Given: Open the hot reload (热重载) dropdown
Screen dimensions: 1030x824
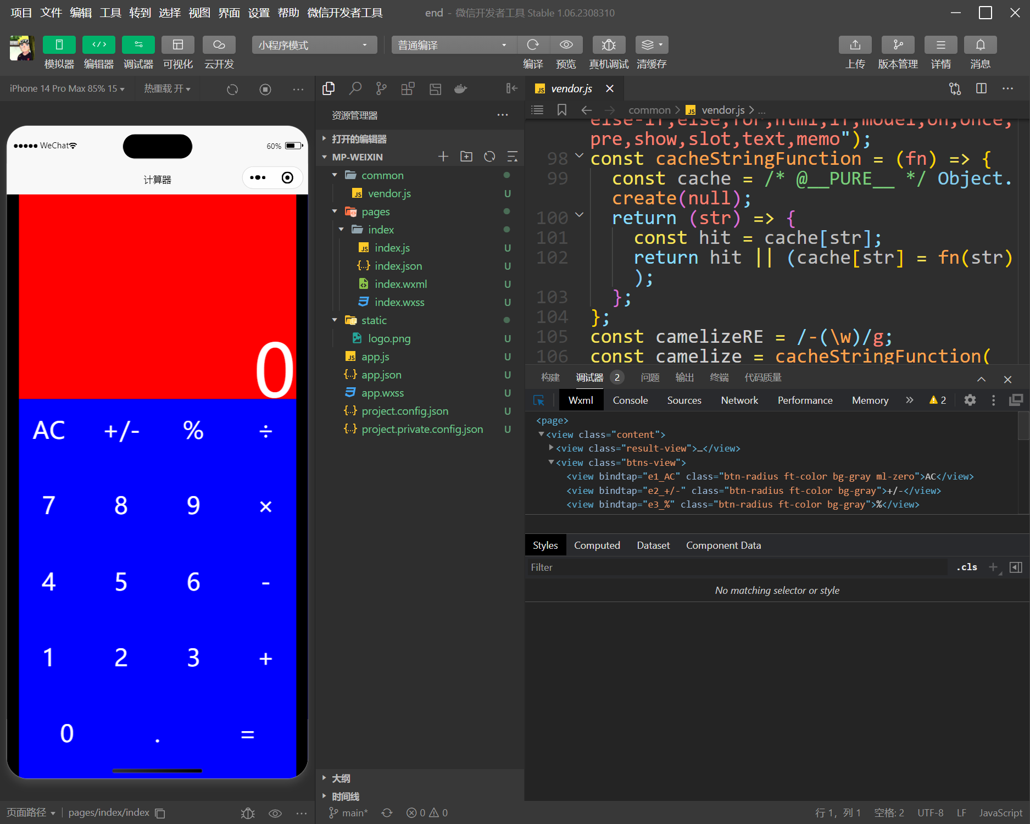Looking at the screenshot, I should (x=167, y=89).
